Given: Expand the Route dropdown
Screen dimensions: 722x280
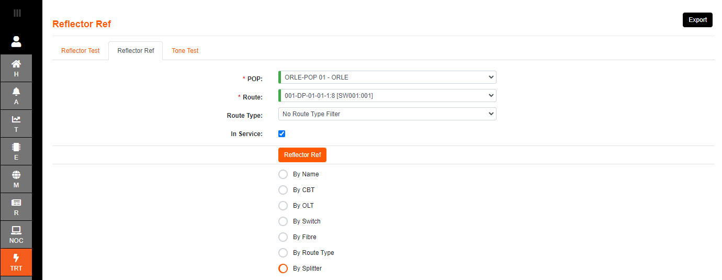Looking at the screenshot, I should [387, 96].
